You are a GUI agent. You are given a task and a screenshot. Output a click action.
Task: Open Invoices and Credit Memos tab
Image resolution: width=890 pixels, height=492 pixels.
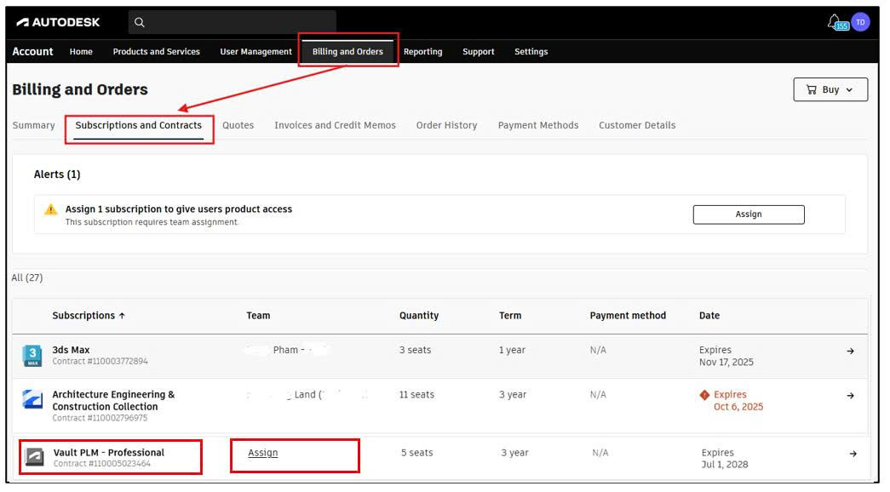point(335,125)
